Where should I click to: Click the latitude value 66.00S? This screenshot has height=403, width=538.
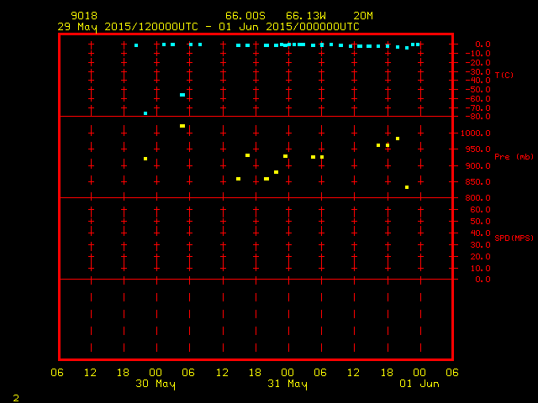click(x=243, y=15)
